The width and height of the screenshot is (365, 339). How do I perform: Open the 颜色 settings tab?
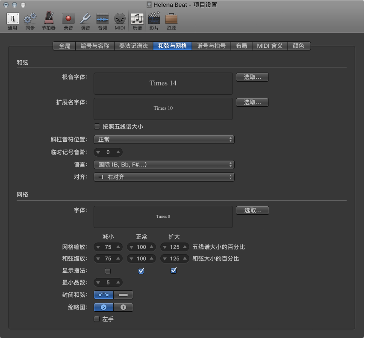point(299,46)
